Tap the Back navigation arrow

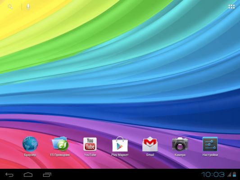click(9, 175)
